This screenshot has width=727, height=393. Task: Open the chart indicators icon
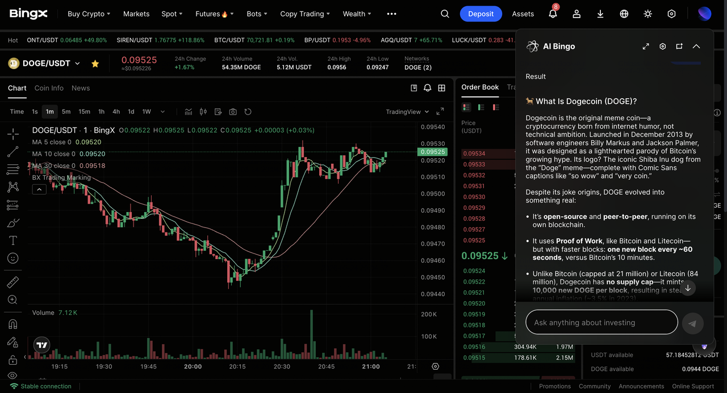[189, 112]
